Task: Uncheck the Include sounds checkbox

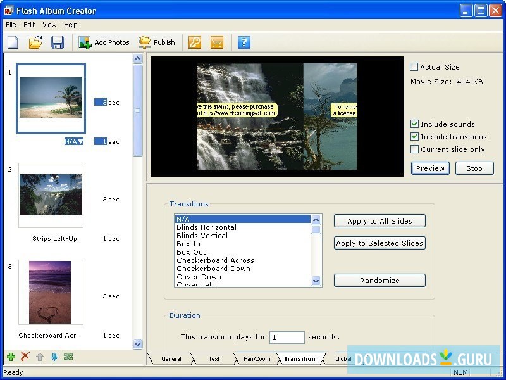Action: (414, 124)
